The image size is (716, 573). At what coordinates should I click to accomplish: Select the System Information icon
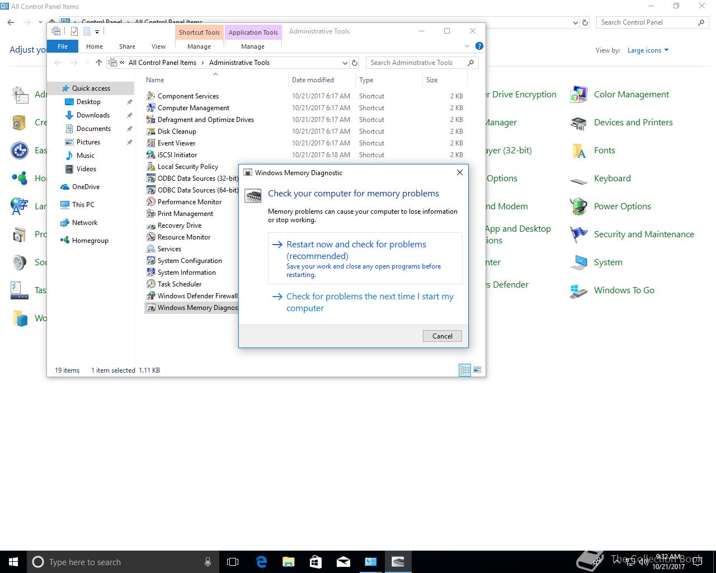pyautogui.click(x=150, y=273)
